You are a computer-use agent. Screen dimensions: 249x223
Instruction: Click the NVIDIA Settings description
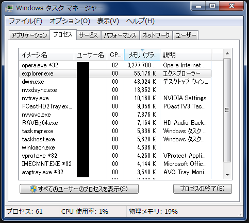coord(185,98)
